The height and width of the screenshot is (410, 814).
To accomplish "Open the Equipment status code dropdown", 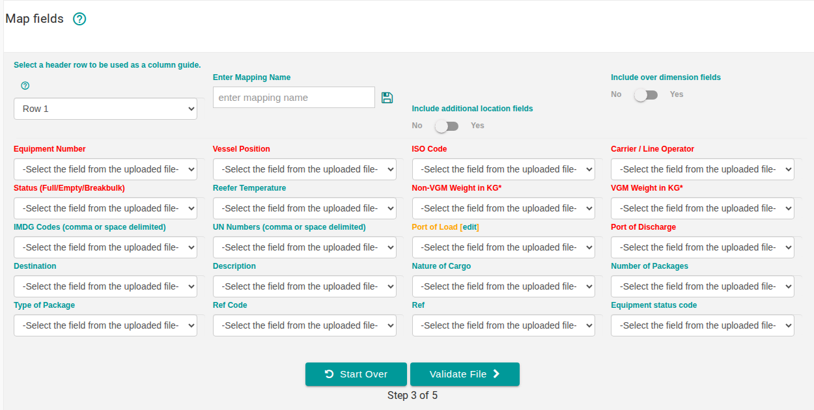I will (x=703, y=325).
